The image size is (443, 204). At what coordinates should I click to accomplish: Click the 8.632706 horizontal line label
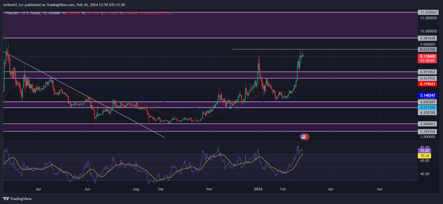[428, 49]
